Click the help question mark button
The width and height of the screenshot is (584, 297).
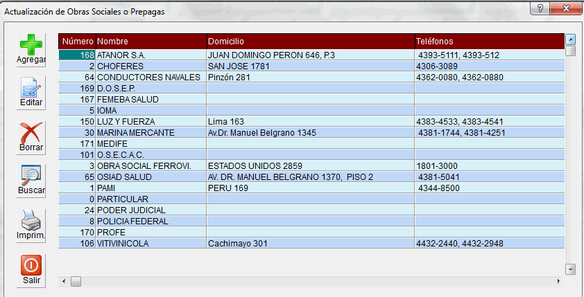(x=540, y=8)
